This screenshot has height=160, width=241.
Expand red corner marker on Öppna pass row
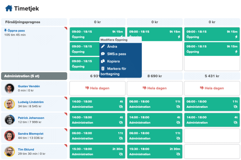point(66,28)
